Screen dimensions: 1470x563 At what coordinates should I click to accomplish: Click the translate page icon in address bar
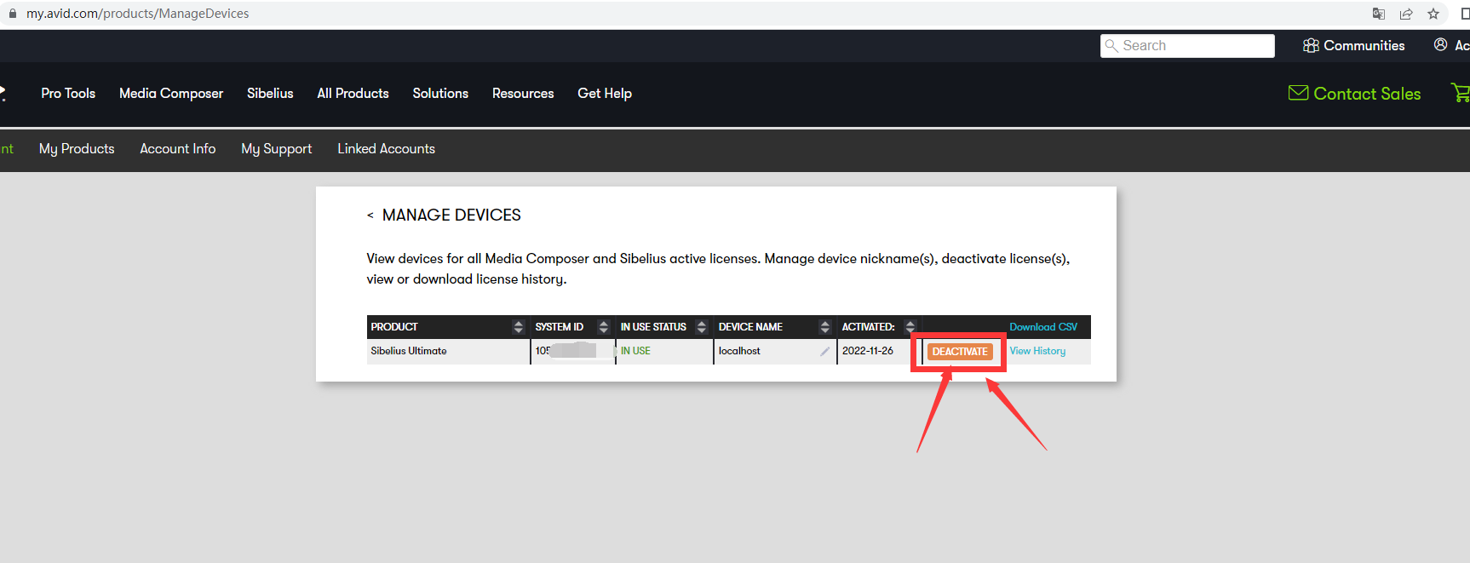1378,14
